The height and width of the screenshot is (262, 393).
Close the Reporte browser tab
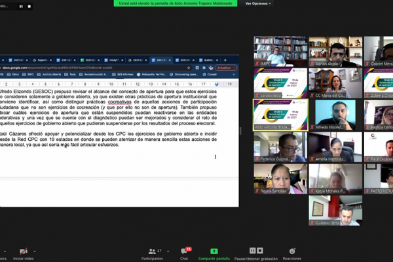pyautogui.click(x=50, y=60)
